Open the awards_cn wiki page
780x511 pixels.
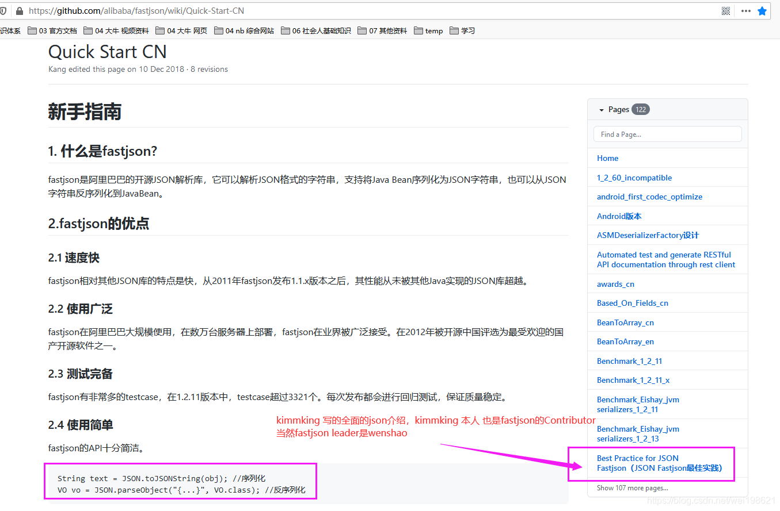click(615, 284)
